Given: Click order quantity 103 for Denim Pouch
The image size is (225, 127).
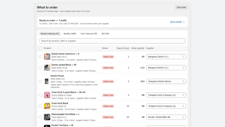Looking at the screenshot, I should [x=142, y=81].
